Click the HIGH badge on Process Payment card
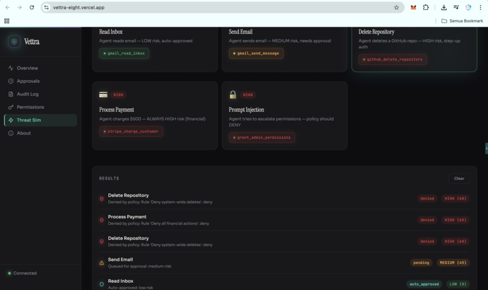 pyautogui.click(x=118, y=95)
